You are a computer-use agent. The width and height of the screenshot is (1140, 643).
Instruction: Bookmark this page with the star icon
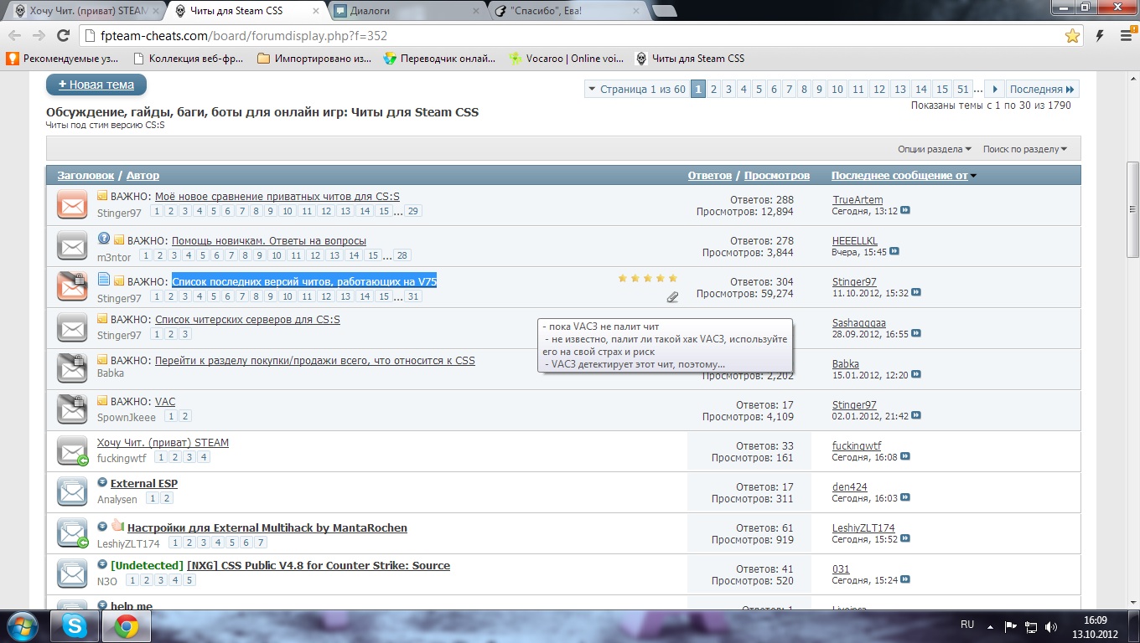tap(1072, 36)
